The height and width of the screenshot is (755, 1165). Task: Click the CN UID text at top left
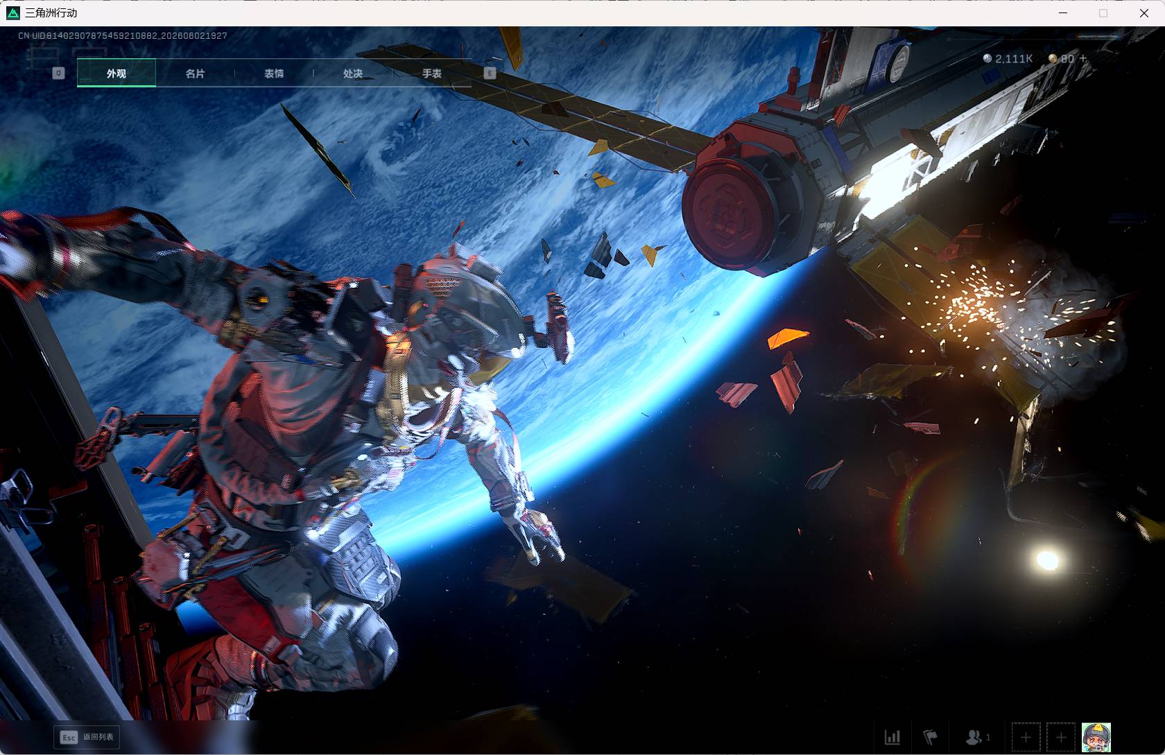123,35
